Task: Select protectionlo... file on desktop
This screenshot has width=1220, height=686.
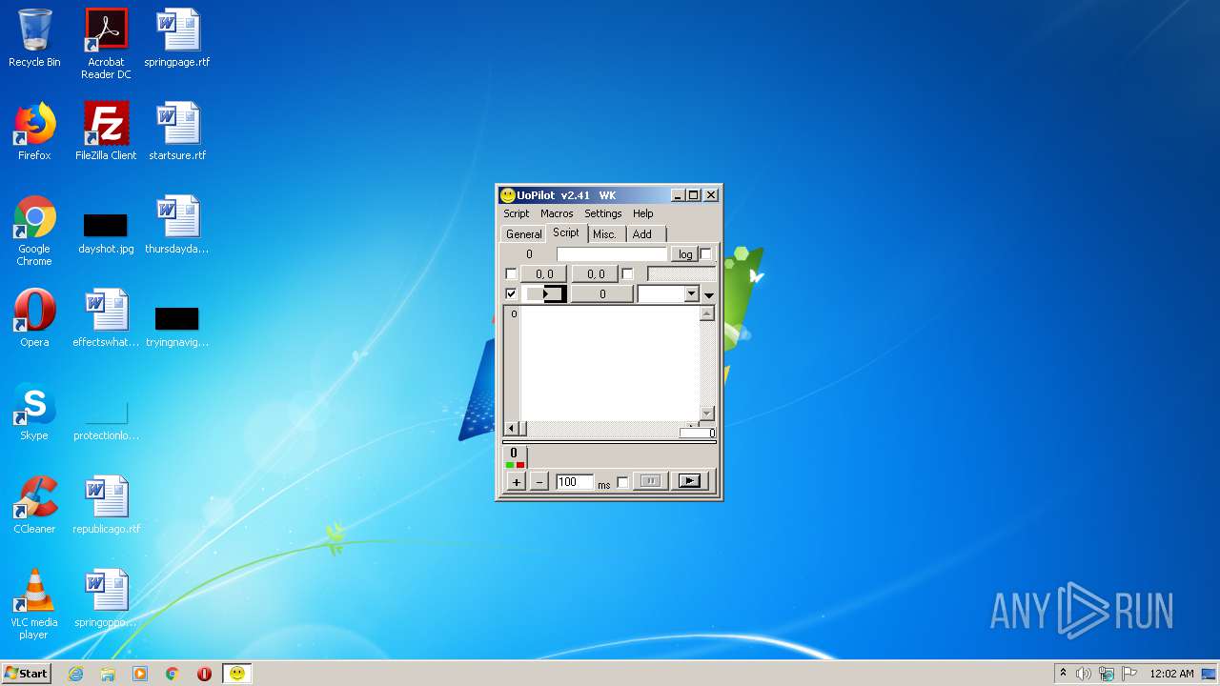Action: (x=106, y=419)
